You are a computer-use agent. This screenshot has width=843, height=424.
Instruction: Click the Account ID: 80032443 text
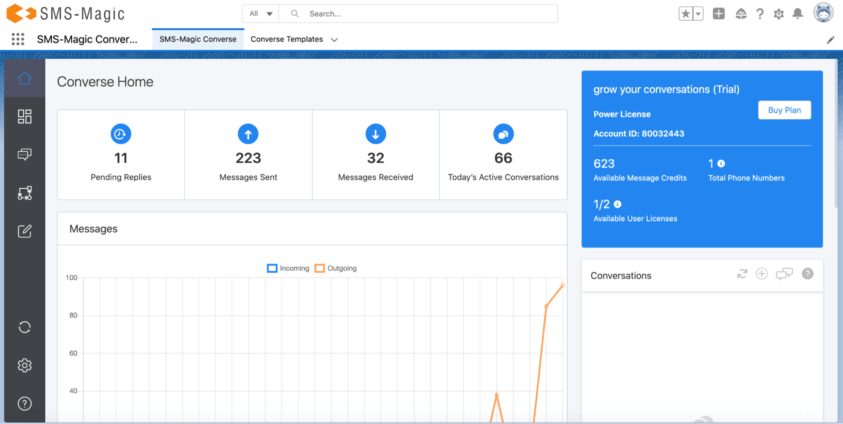(x=639, y=134)
